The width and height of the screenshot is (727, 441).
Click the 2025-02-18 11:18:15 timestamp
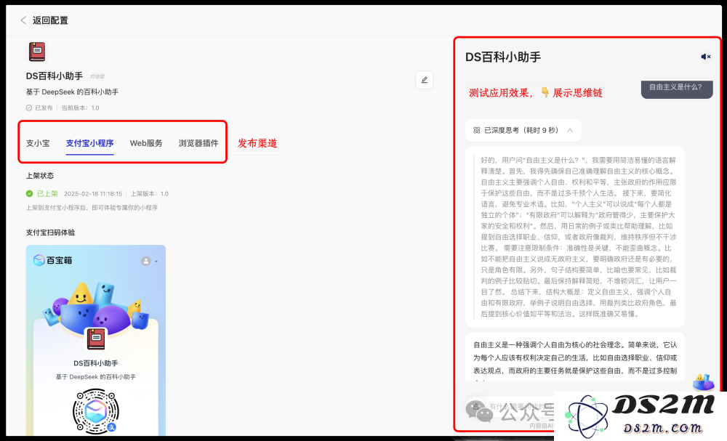(x=93, y=194)
